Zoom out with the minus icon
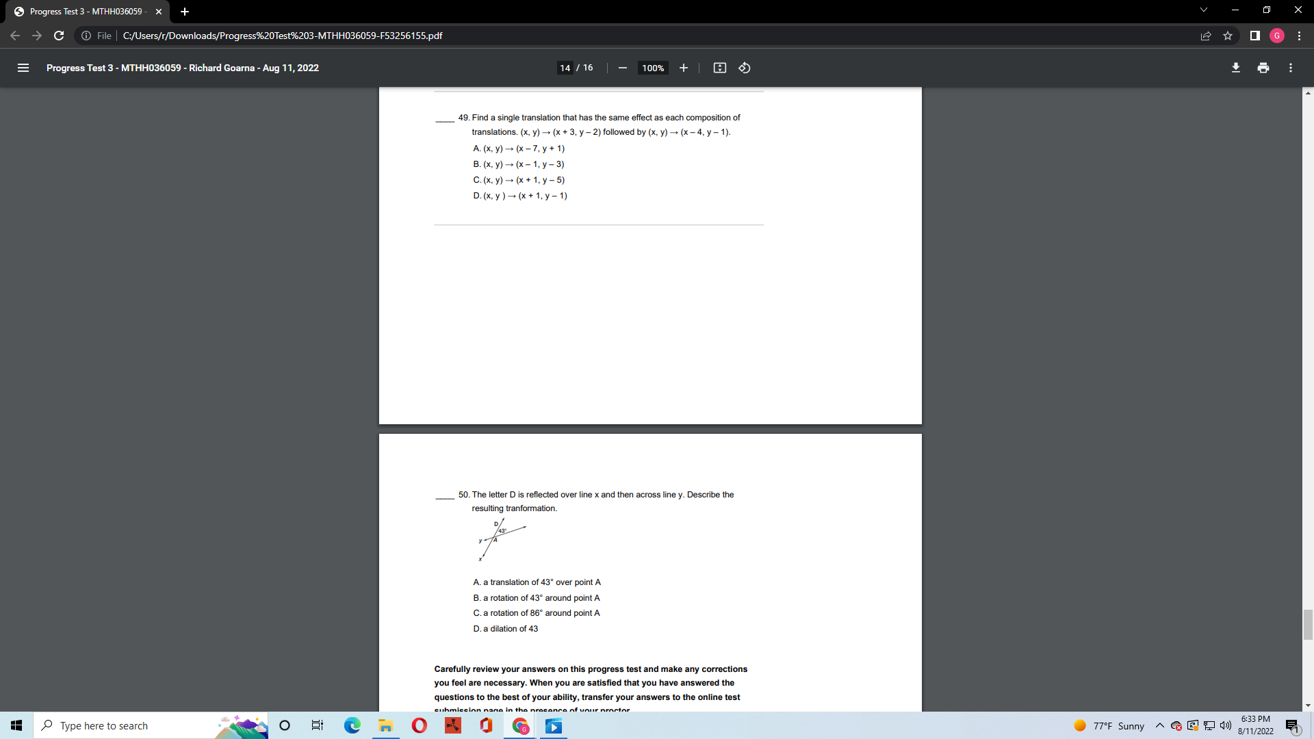Viewport: 1314px width, 739px height. (x=622, y=68)
